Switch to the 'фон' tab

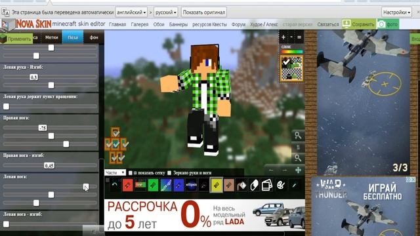pos(94,37)
